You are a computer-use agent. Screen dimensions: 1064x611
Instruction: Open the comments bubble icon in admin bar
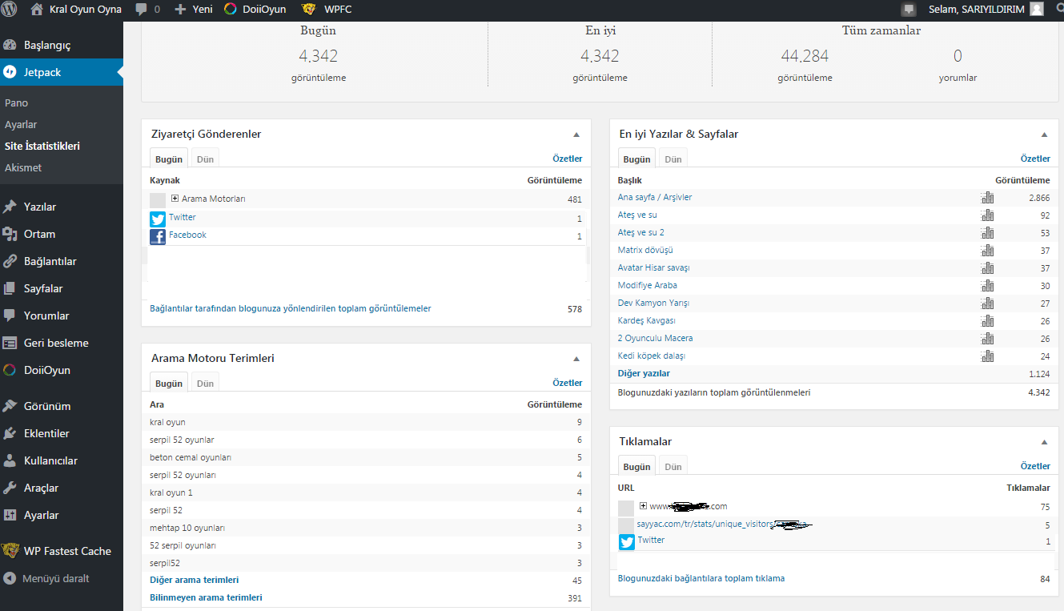pyautogui.click(x=142, y=10)
